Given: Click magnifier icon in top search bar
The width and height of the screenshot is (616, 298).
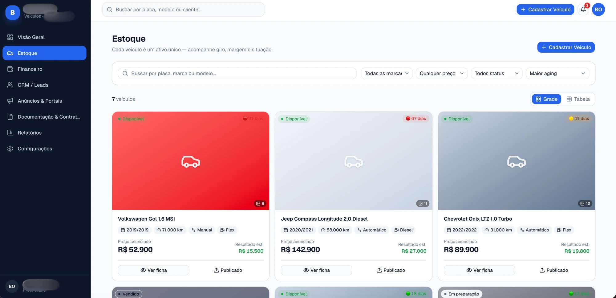Looking at the screenshot, I should (x=109, y=10).
